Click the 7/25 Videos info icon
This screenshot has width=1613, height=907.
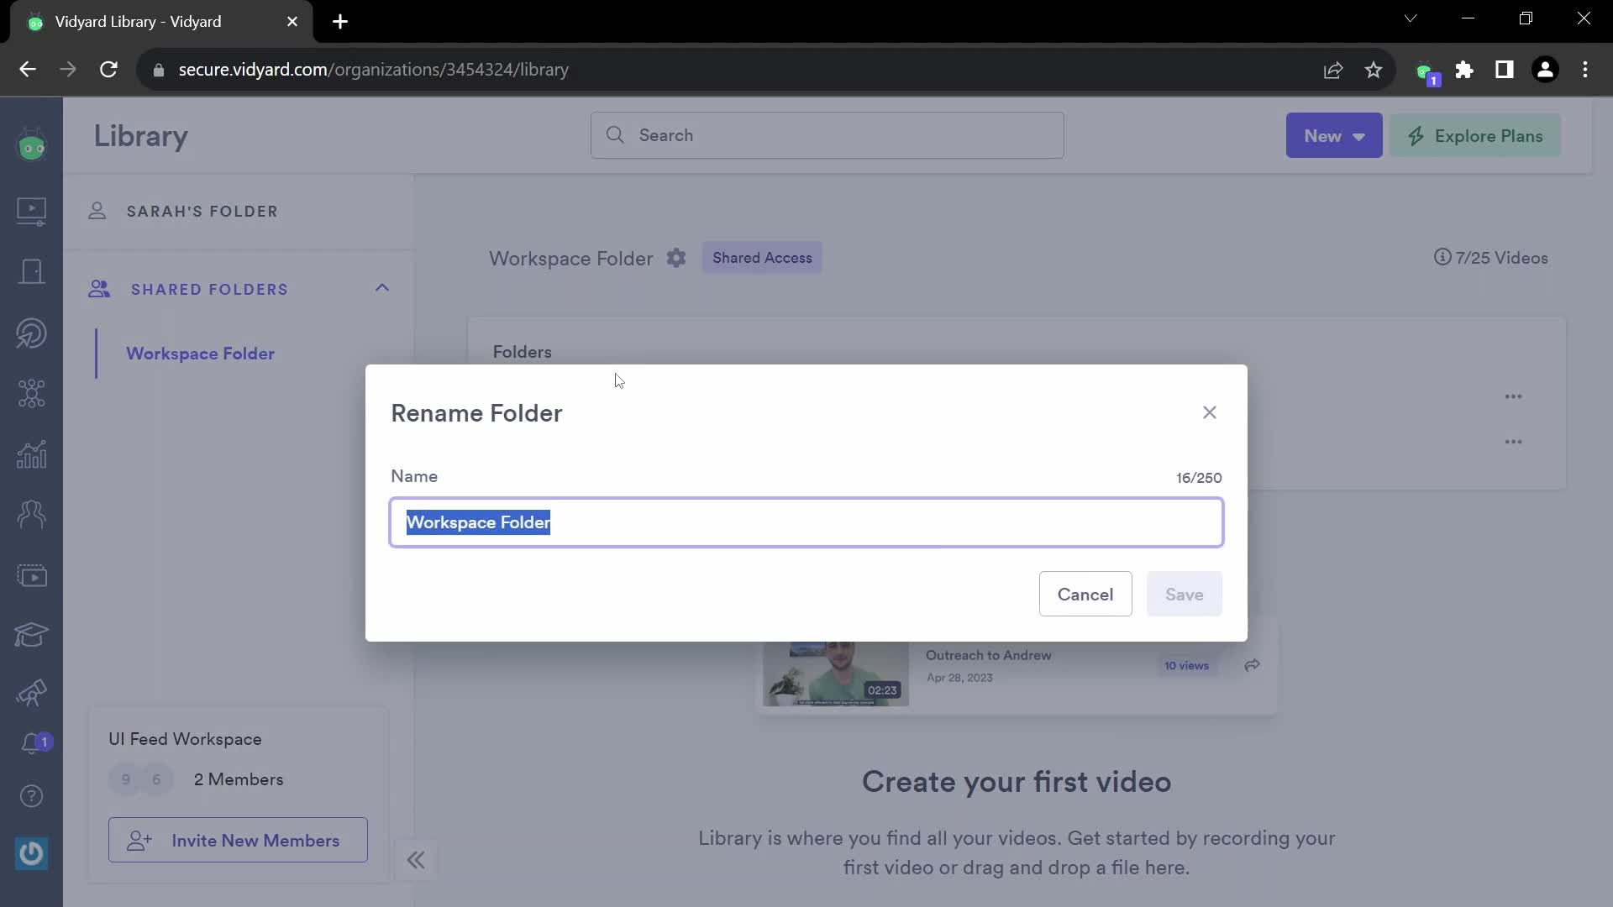(1442, 257)
